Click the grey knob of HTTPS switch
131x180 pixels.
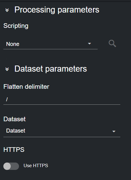[7, 166]
